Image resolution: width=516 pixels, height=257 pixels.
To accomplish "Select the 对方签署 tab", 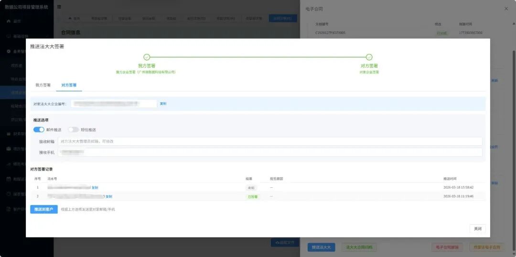I will (69, 85).
